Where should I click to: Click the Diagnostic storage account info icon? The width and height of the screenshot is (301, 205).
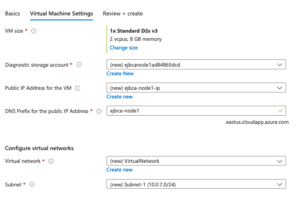79,65
